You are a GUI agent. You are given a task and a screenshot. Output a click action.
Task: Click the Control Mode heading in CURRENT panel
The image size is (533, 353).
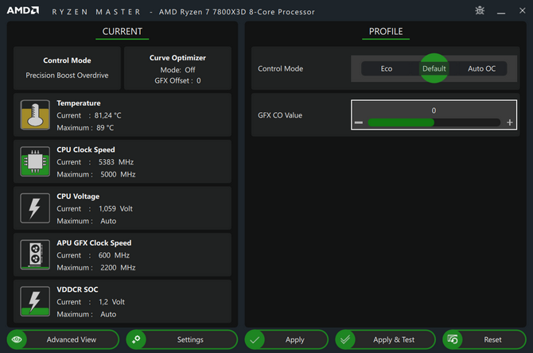click(67, 60)
